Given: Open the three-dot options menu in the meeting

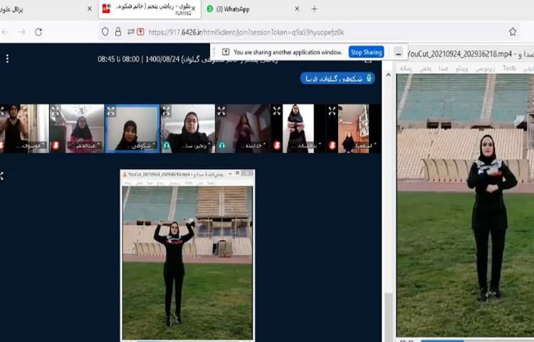Looking at the screenshot, I should pos(7,59).
